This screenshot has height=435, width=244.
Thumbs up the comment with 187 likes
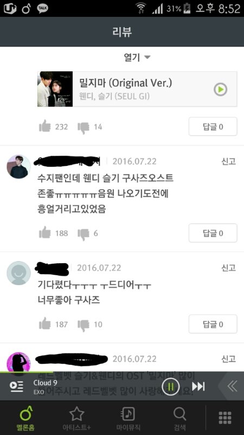click(x=45, y=324)
